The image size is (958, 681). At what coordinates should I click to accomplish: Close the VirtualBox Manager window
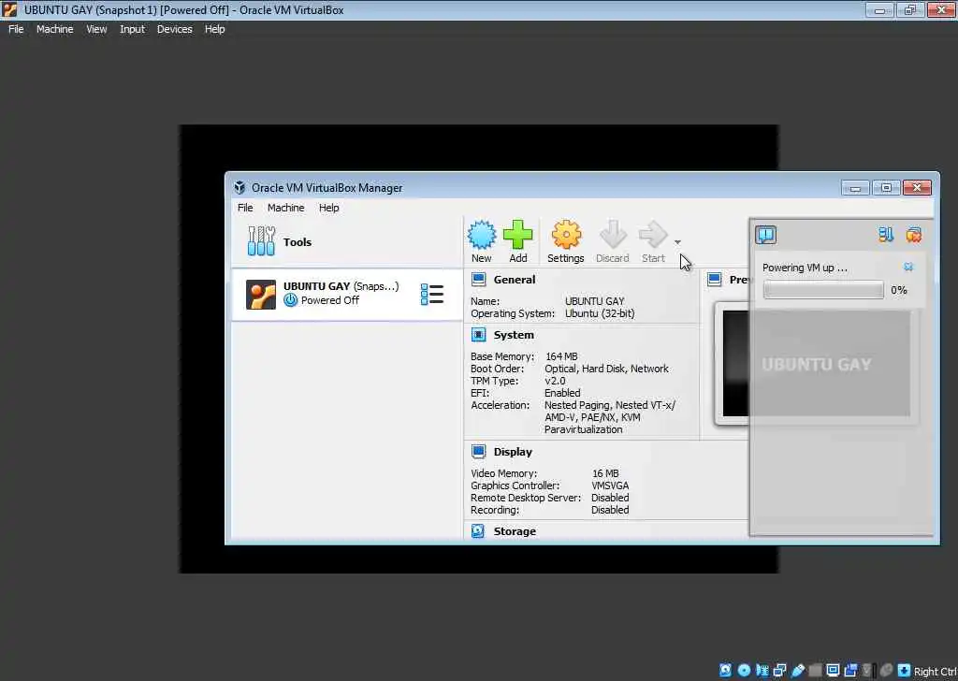[x=917, y=187]
